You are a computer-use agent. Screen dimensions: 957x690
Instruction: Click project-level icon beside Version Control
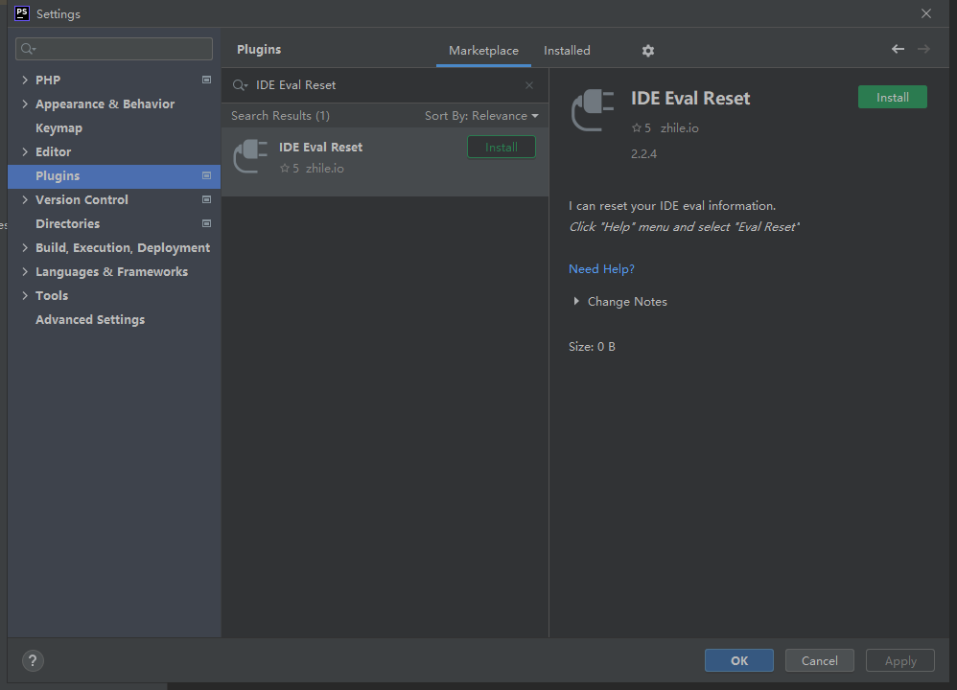(206, 199)
